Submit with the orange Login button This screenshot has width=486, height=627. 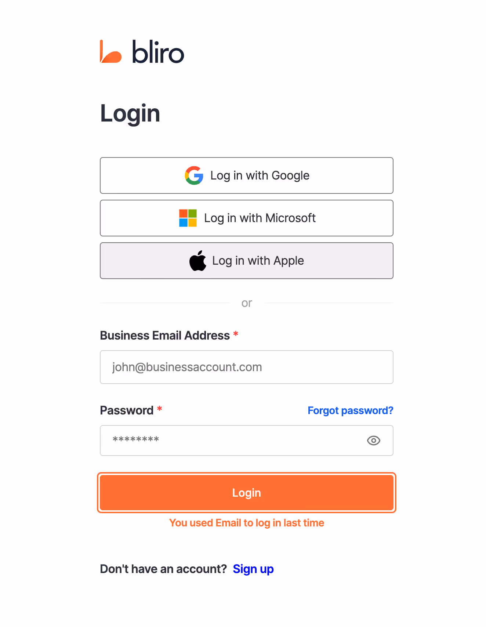click(x=247, y=493)
